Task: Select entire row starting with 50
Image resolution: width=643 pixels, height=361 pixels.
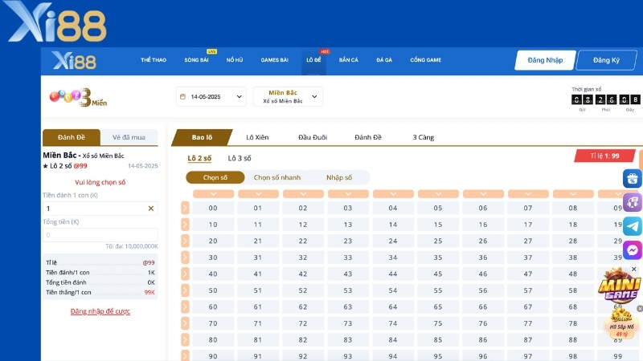Action: click(185, 290)
